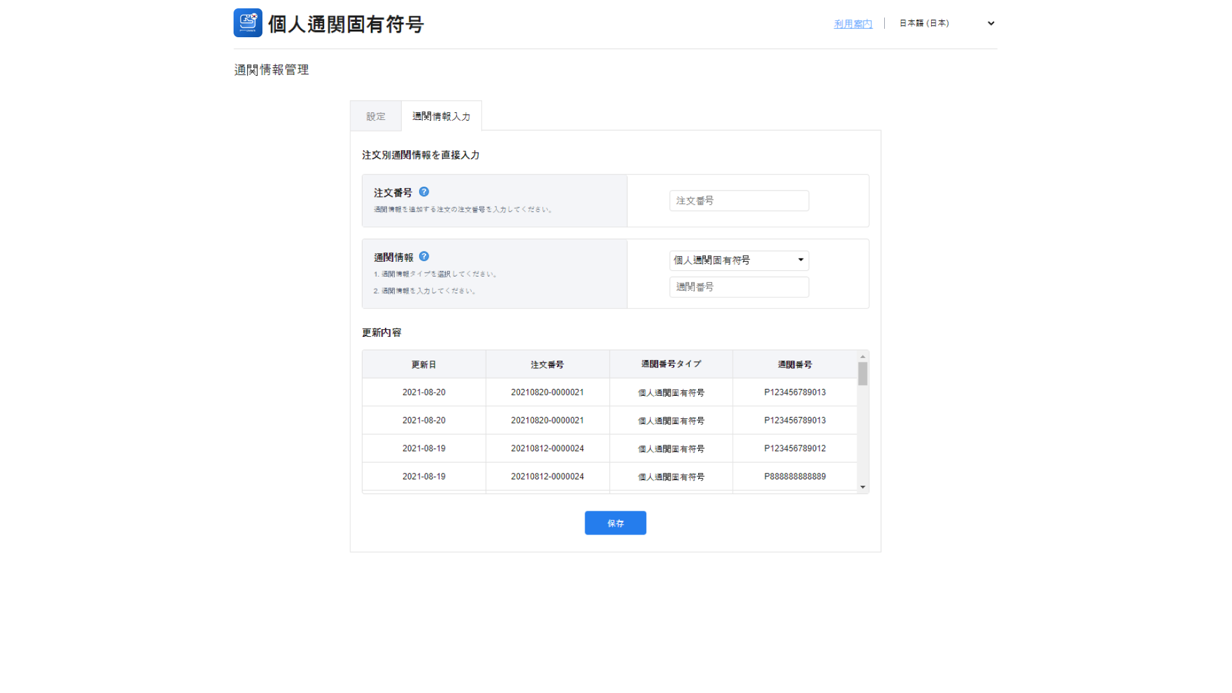This screenshot has width=1232, height=693.
Task: Switch to the 設定 tab
Action: 375,116
